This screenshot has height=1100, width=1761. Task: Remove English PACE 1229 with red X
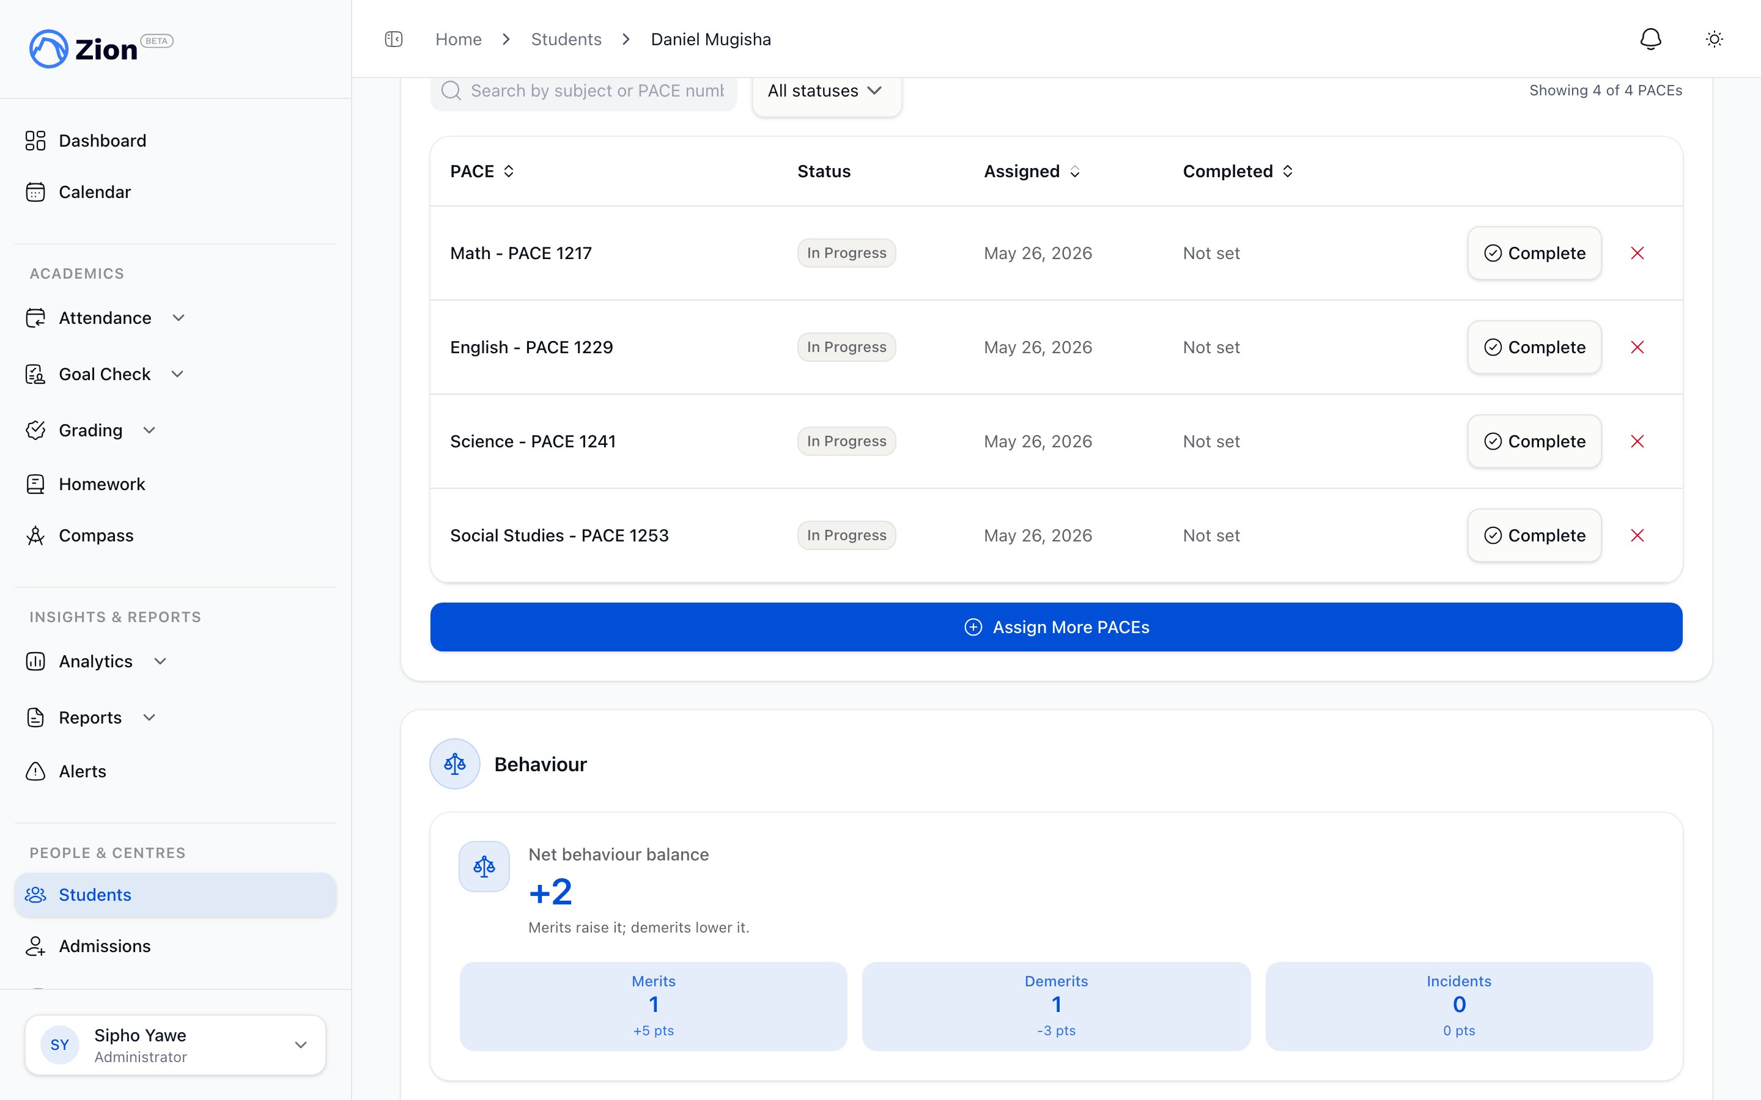point(1637,347)
